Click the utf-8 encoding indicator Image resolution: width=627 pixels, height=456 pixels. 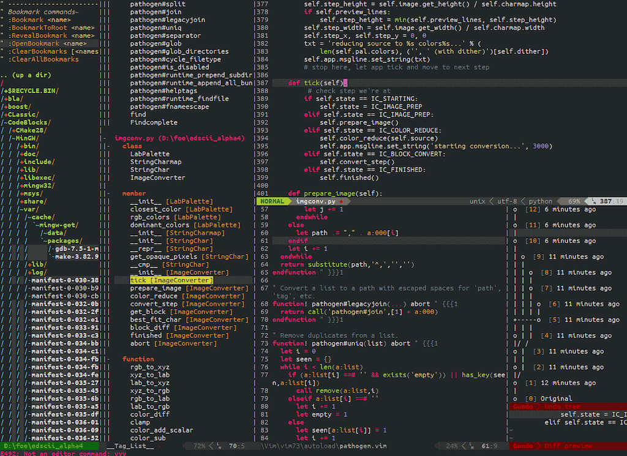coord(506,201)
